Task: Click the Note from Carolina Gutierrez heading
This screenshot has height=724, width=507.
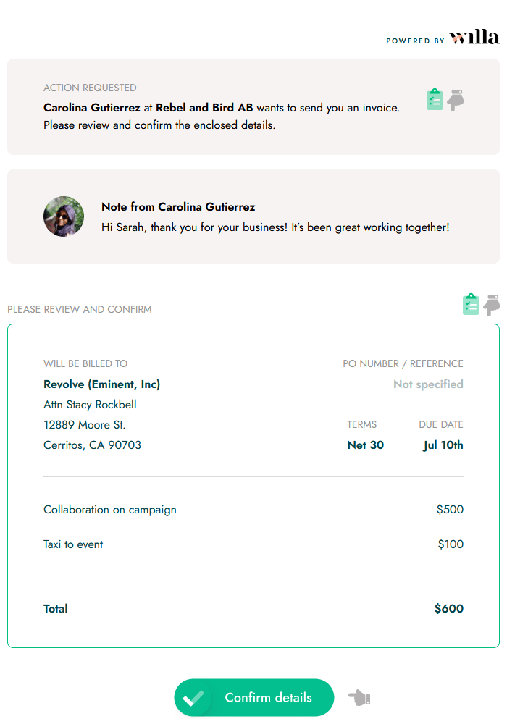Action: 178,206
